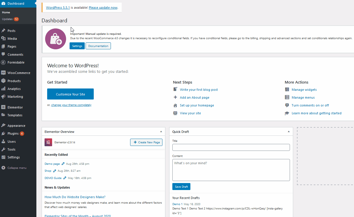Click Create New Page button
The width and height of the screenshot is (354, 217).
146,142
